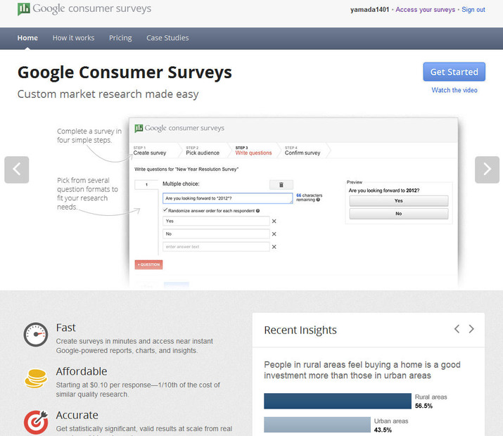Click the rural areas insight headline
The image size is (503, 436).
(x=362, y=371)
